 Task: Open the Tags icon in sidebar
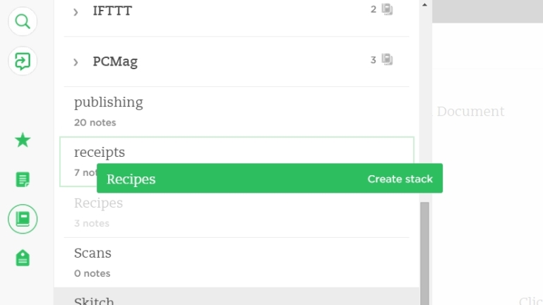tap(23, 258)
